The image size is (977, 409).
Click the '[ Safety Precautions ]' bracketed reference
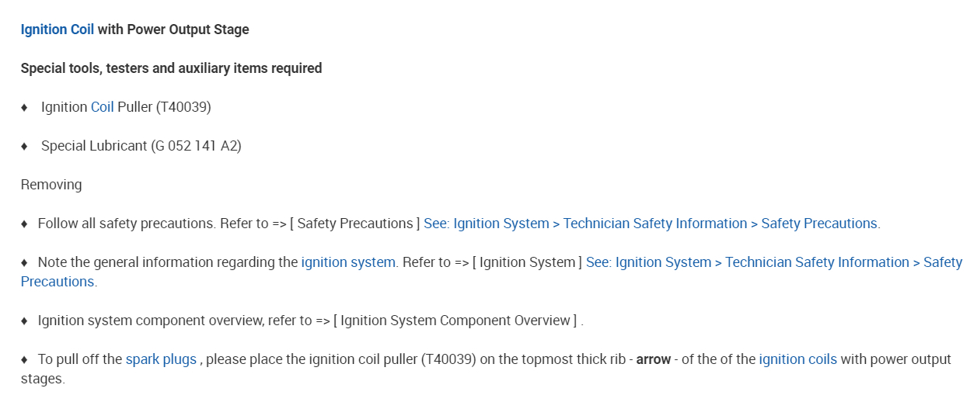(x=354, y=224)
